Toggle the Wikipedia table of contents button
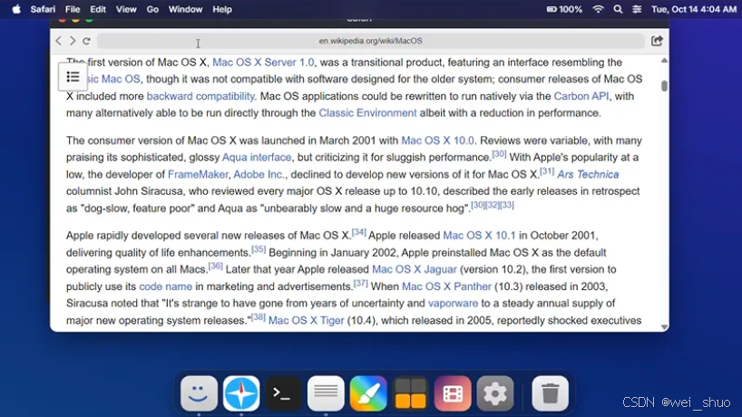Viewport: 742px width, 417px height. [x=73, y=76]
